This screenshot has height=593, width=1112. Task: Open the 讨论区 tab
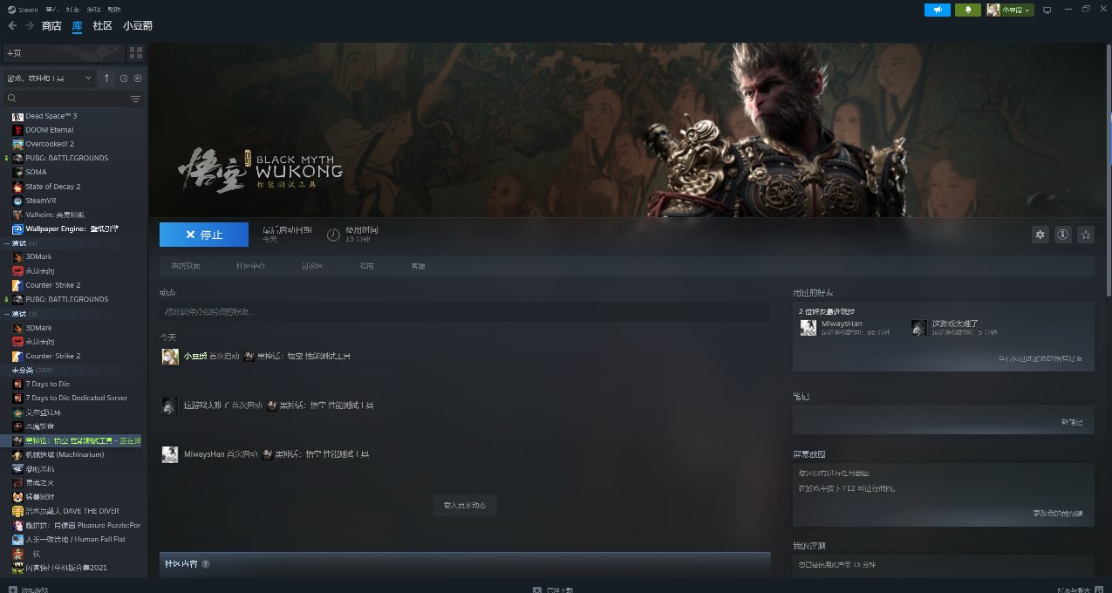click(312, 266)
